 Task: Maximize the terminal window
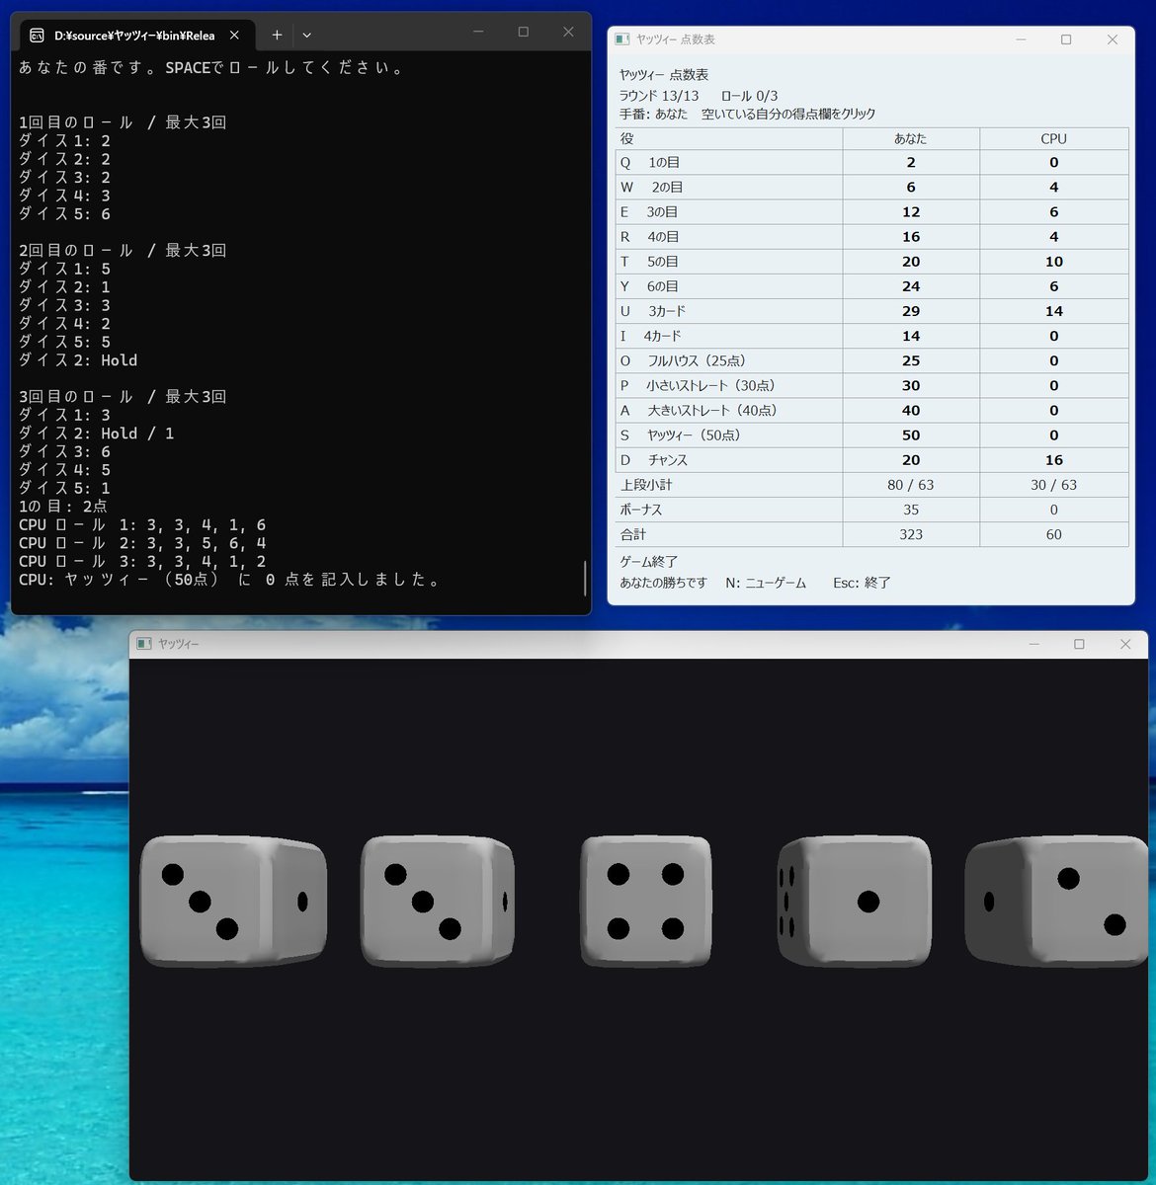(x=524, y=32)
